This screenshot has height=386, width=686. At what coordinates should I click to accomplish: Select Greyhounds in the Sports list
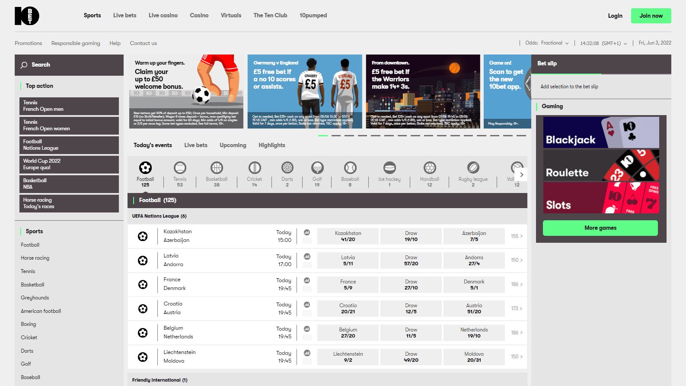pos(35,298)
